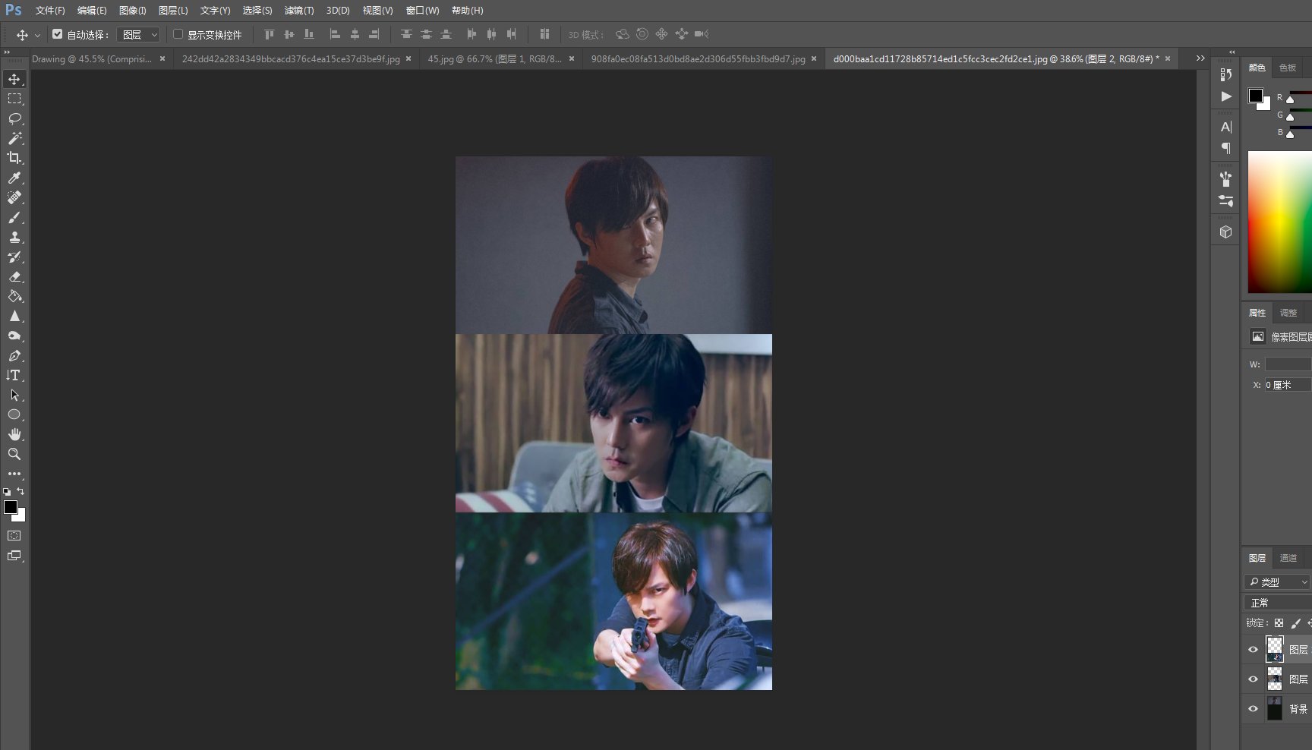Hide the 背景 layer with eye icon

click(1253, 709)
